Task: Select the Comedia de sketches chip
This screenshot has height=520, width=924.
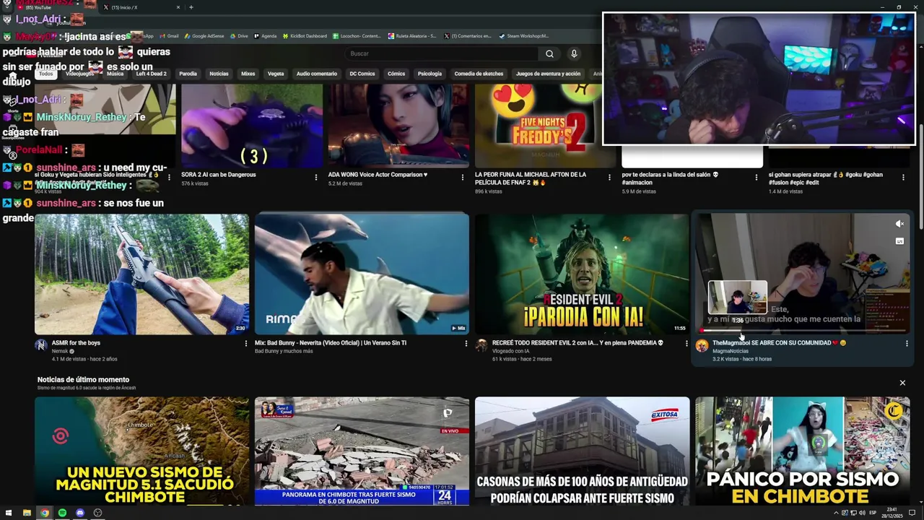Action: coord(479,74)
